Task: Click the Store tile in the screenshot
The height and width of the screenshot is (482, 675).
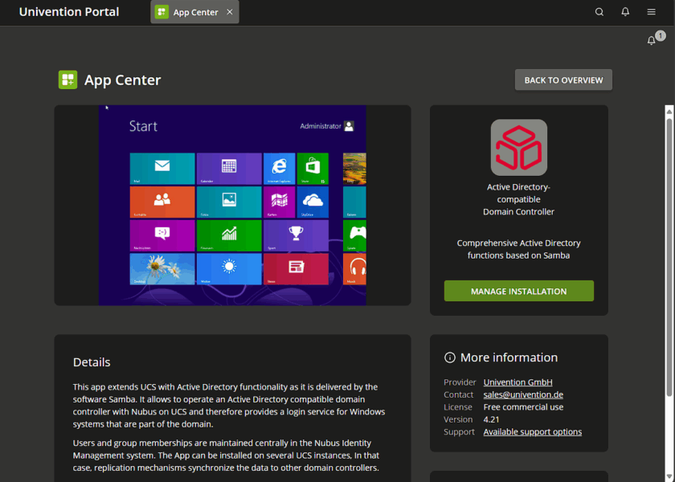Action: pyautogui.click(x=313, y=169)
